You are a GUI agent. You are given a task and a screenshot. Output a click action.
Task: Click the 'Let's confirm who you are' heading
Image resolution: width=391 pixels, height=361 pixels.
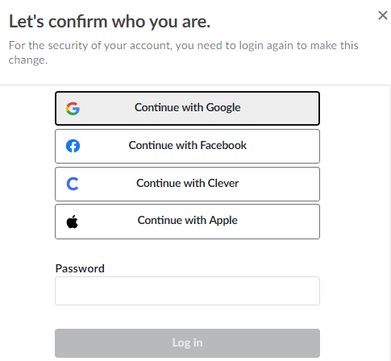tap(110, 22)
